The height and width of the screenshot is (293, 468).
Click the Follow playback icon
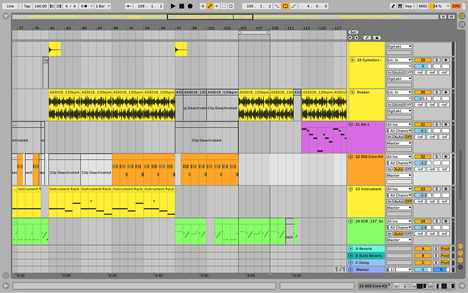[129, 6]
